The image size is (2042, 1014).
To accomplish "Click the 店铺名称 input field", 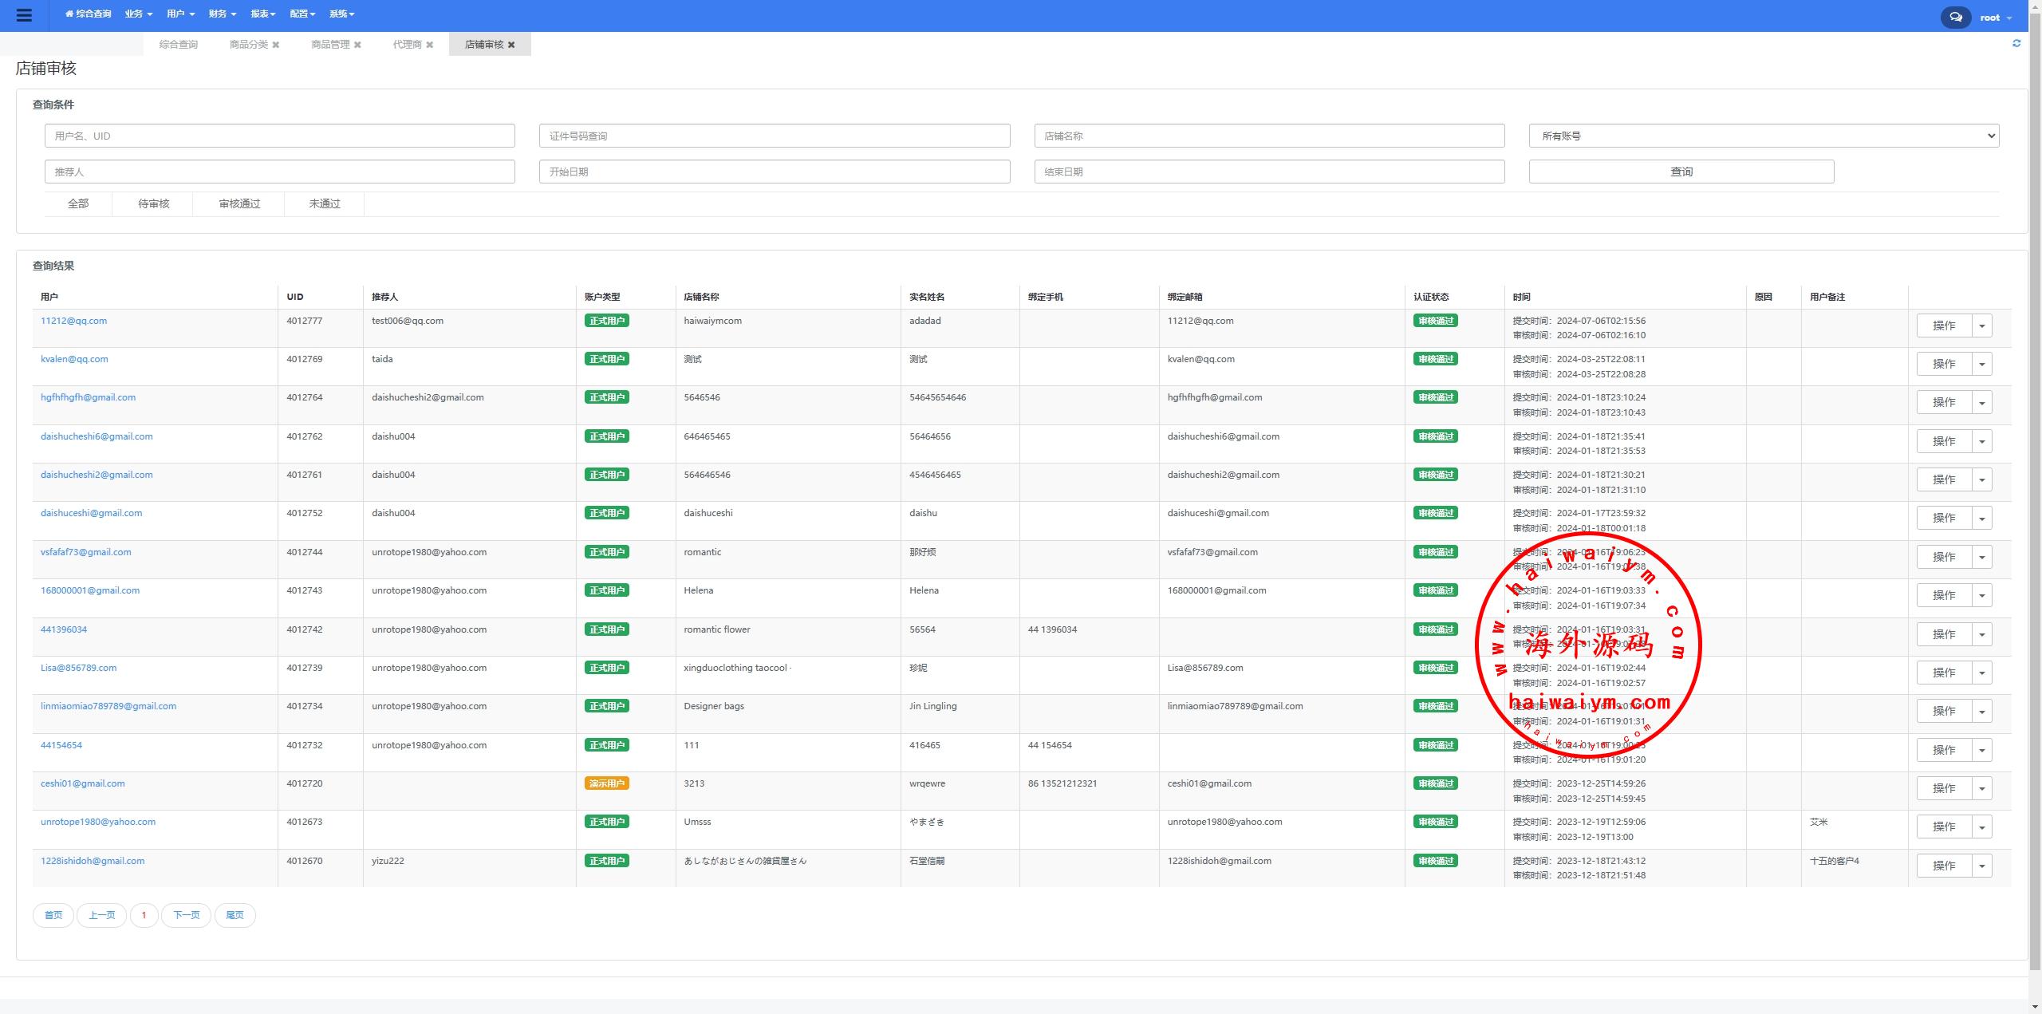I will coord(1268,136).
